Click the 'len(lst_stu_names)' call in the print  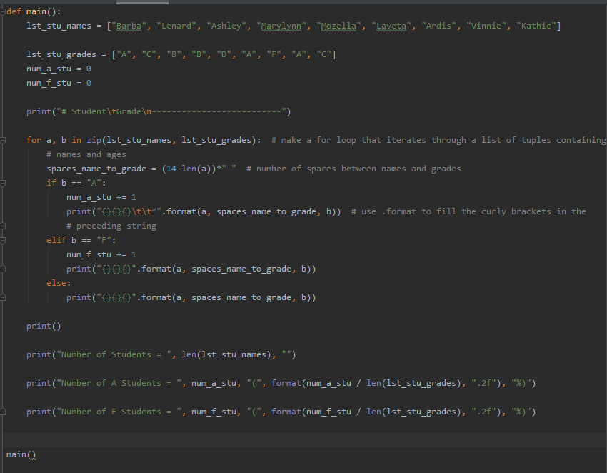(x=226, y=355)
